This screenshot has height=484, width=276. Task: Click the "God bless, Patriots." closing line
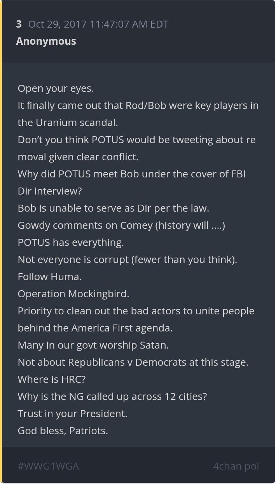click(x=63, y=431)
